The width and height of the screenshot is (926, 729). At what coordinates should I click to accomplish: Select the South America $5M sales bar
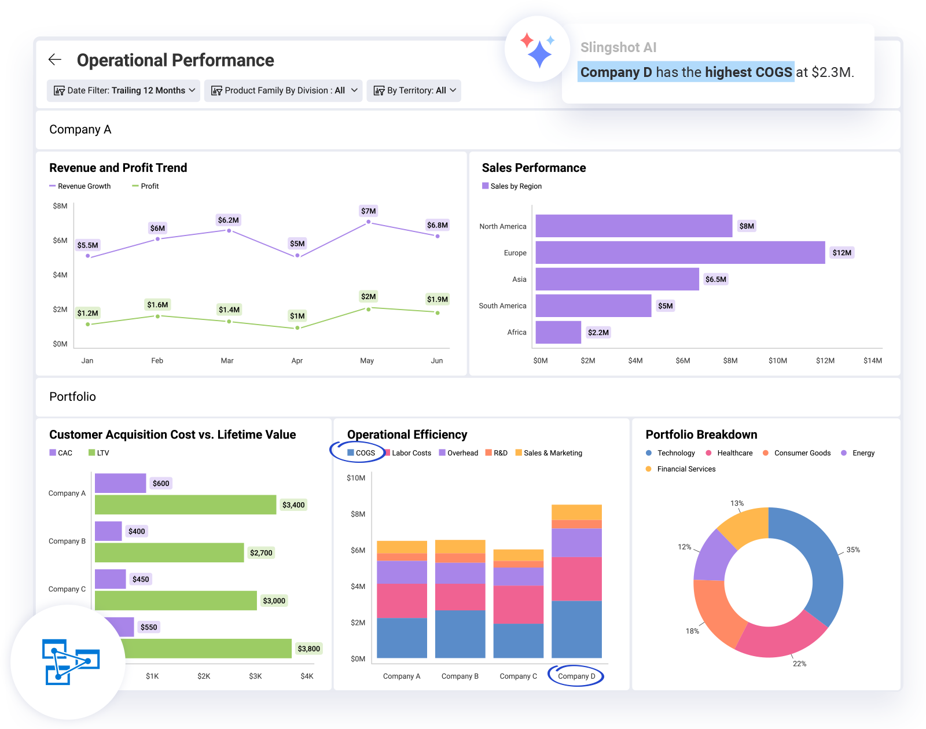pyautogui.click(x=593, y=306)
